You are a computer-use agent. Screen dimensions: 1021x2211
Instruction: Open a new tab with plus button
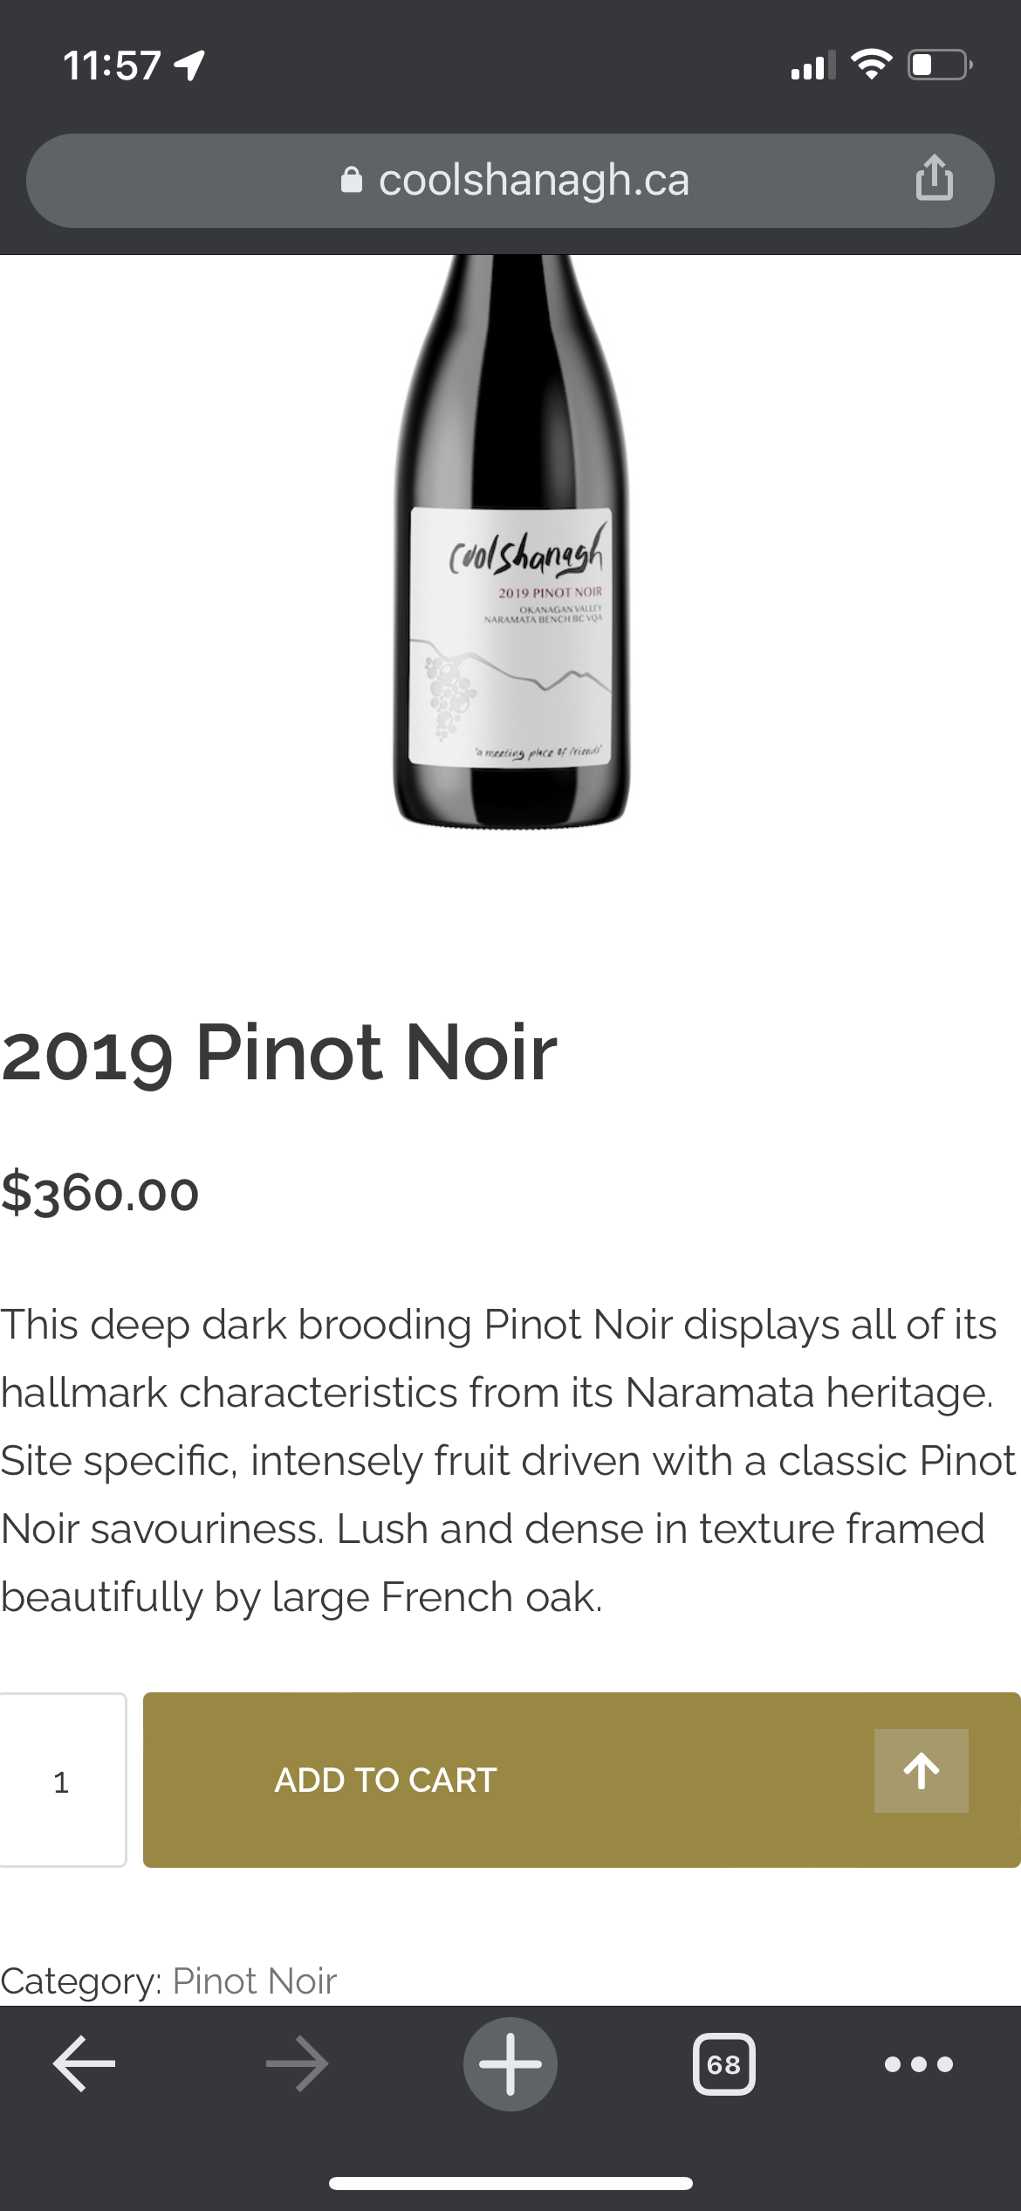(510, 2064)
